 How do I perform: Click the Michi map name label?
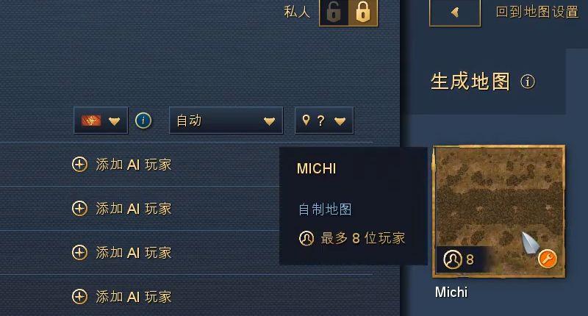pyautogui.click(x=451, y=292)
